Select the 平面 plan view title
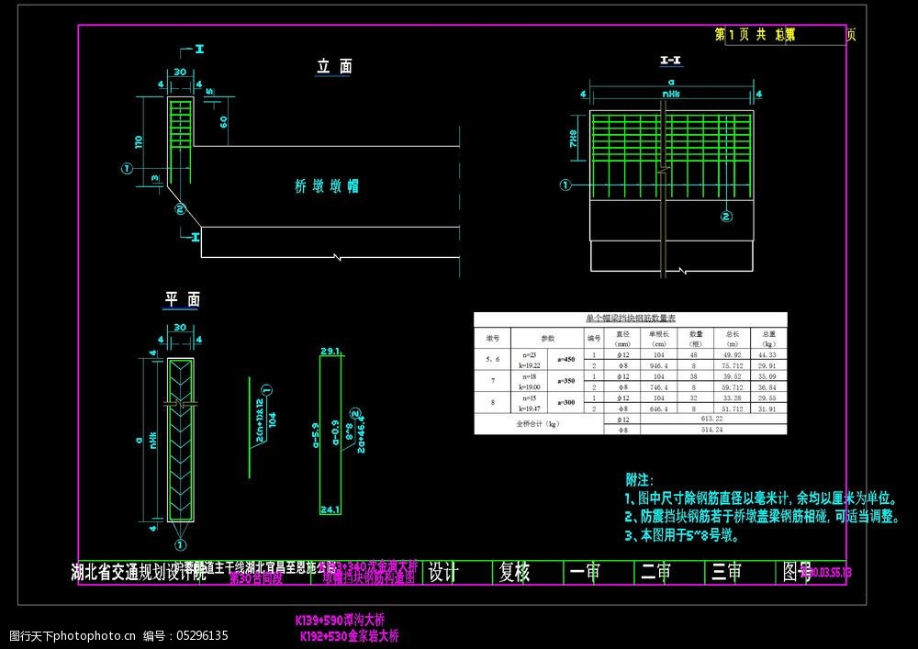The image size is (918, 649). 182,299
